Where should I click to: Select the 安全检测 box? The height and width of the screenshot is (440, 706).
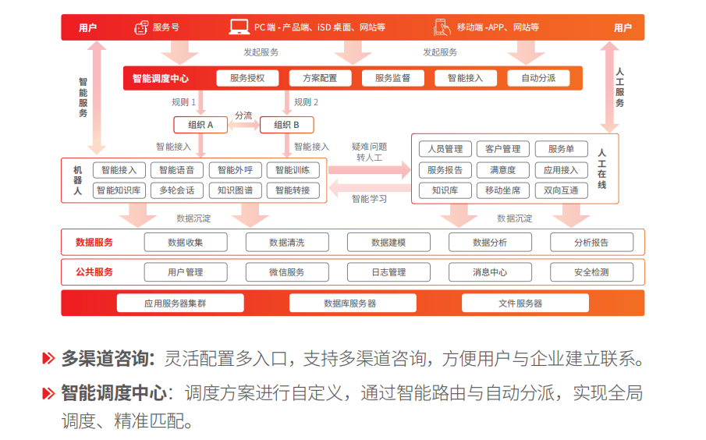(591, 272)
